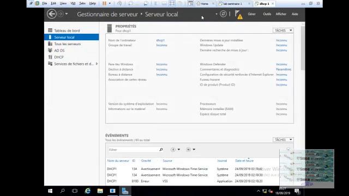This screenshot has width=349, height=196.
Task: Show hidden tray icons with the chevron
Action: [258, 191]
